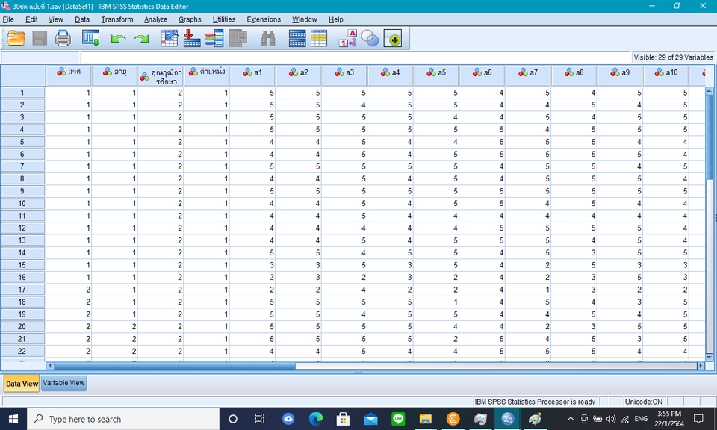
Task: Click the green Undo arrow
Action: coord(119,39)
